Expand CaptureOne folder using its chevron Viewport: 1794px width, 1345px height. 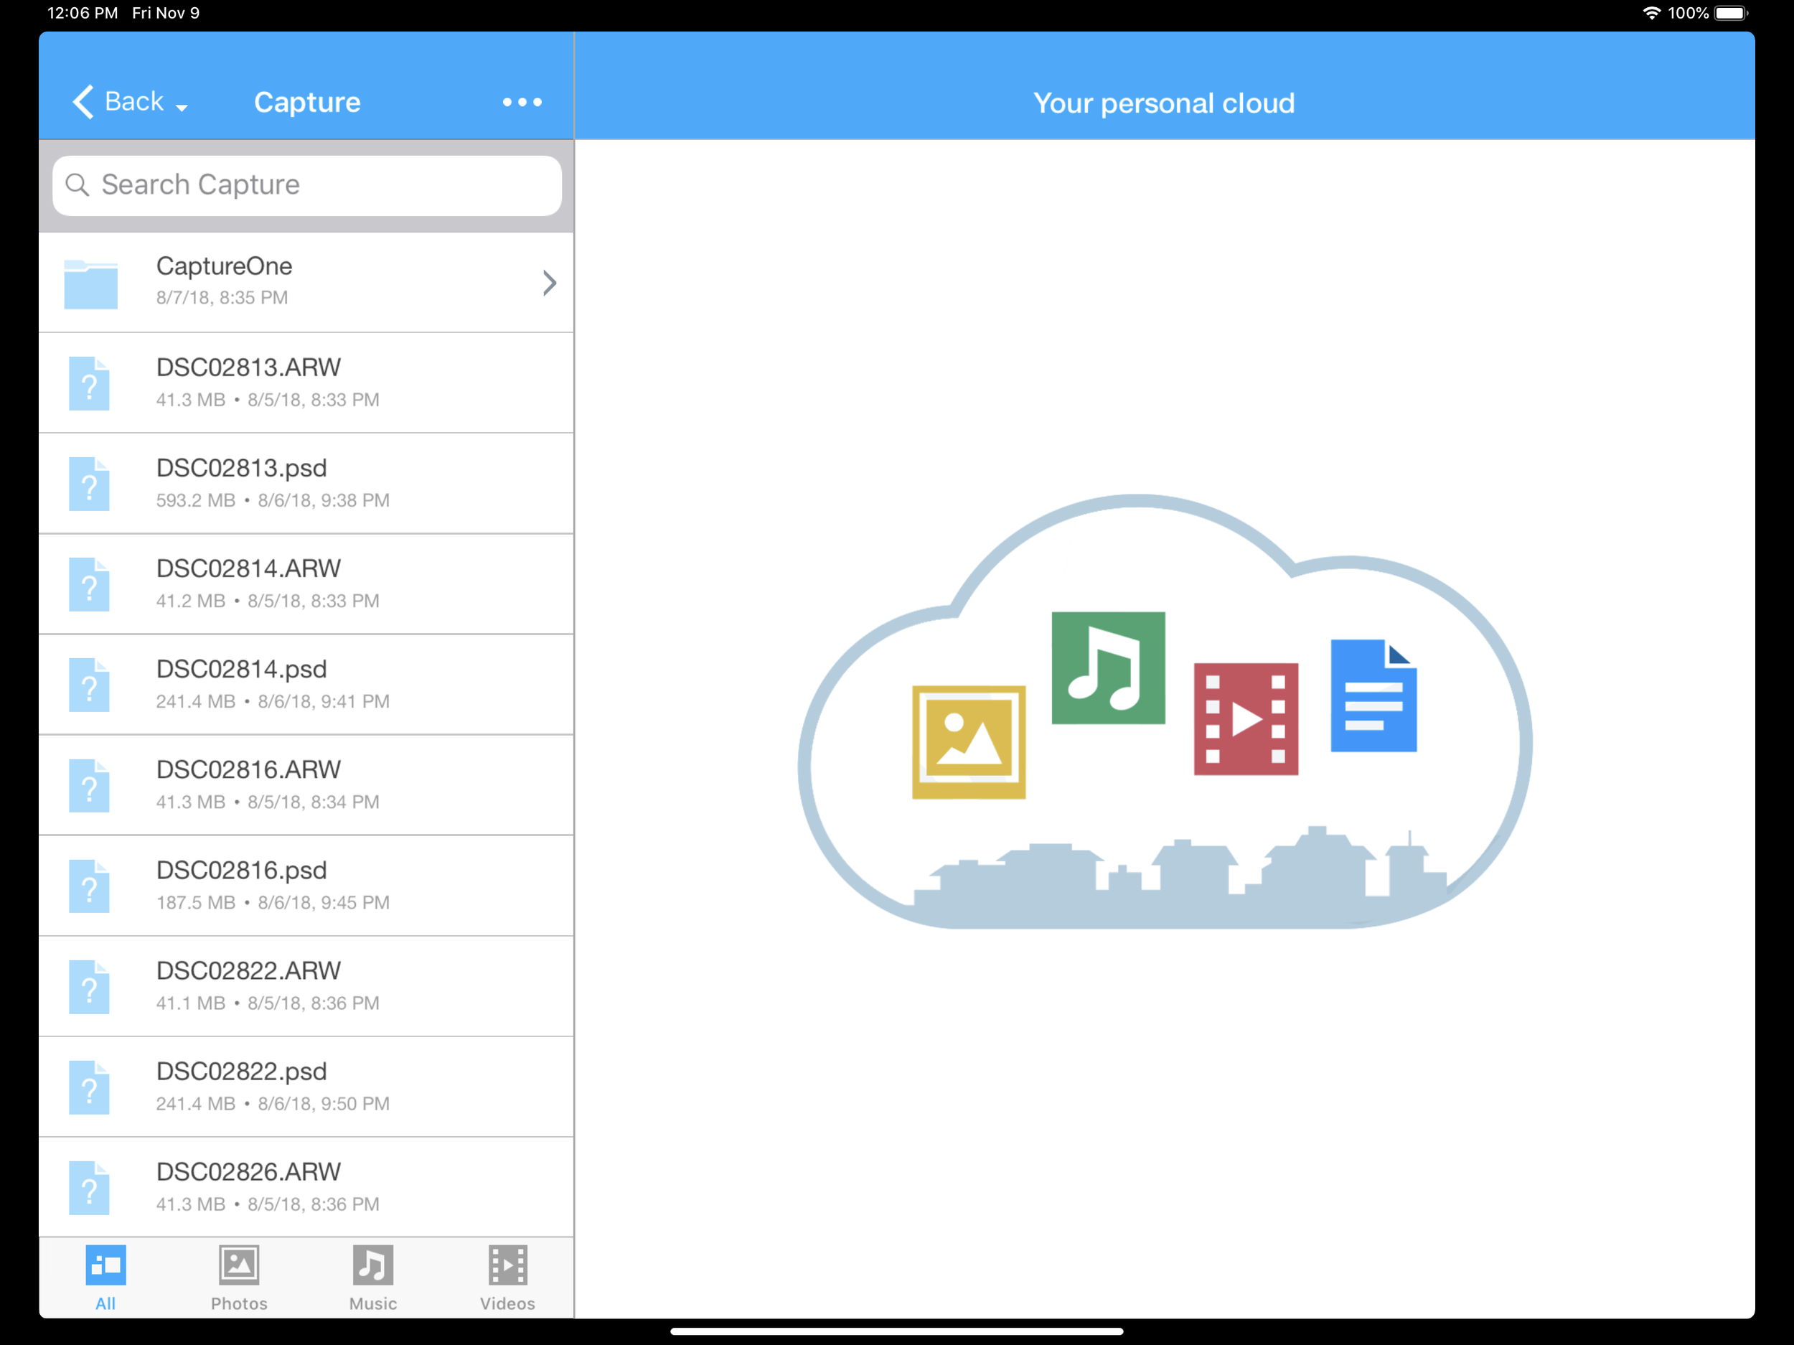coord(549,283)
